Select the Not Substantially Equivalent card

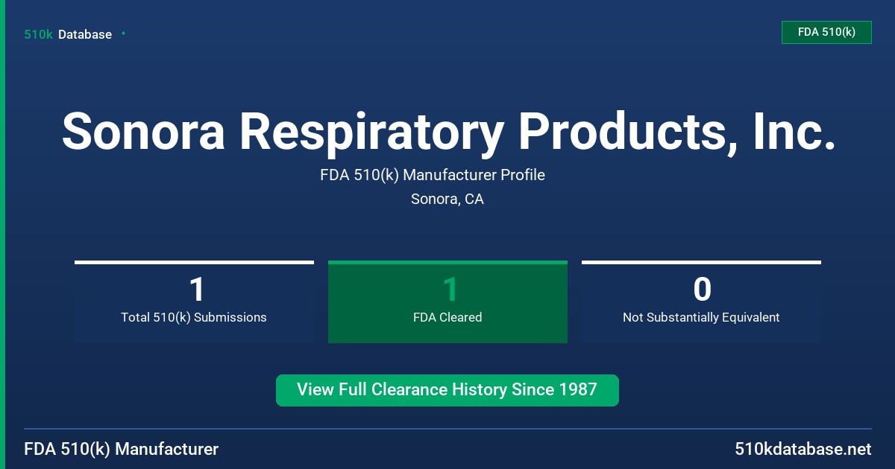click(x=701, y=301)
